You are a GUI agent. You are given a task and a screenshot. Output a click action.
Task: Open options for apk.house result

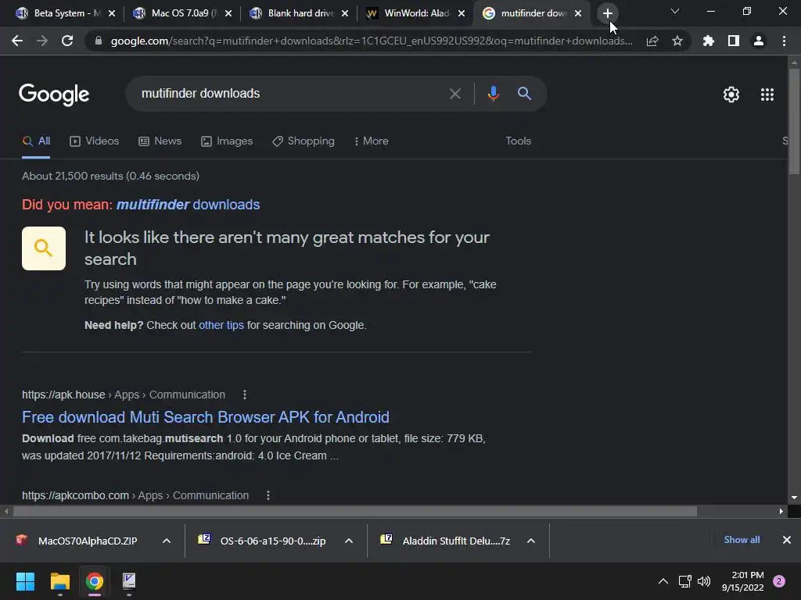245,395
